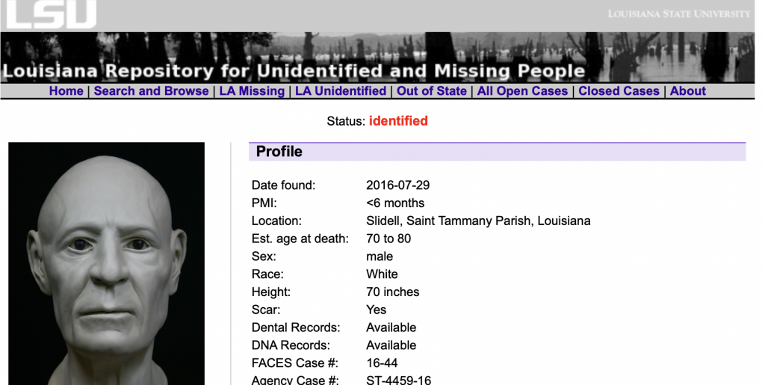The width and height of the screenshot is (765, 385).
Task: Click the estimated age '70 to 80'
Action: point(388,239)
